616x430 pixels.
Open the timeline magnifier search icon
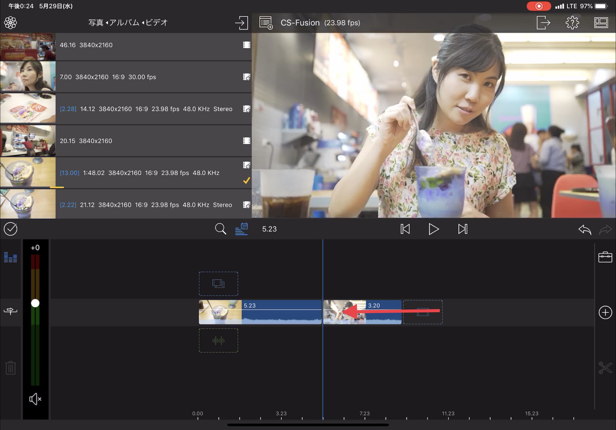(220, 229)
